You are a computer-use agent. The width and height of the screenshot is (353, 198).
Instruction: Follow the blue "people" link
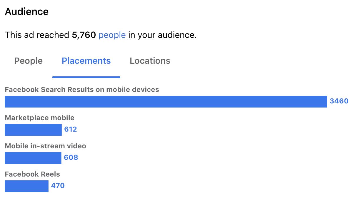[x=112, y=35]
